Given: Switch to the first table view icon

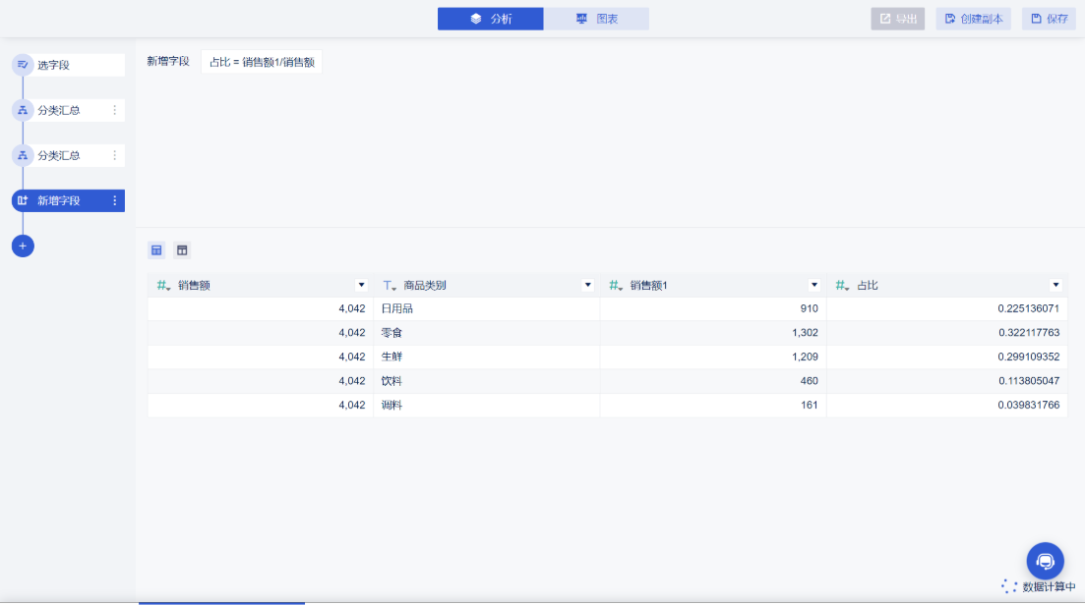Looking at the screenshot, I should (x=156, y=250).
